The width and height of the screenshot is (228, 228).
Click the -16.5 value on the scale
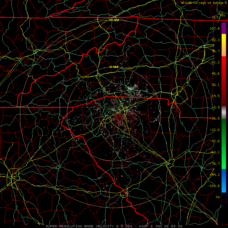click(x=215, y=119)
